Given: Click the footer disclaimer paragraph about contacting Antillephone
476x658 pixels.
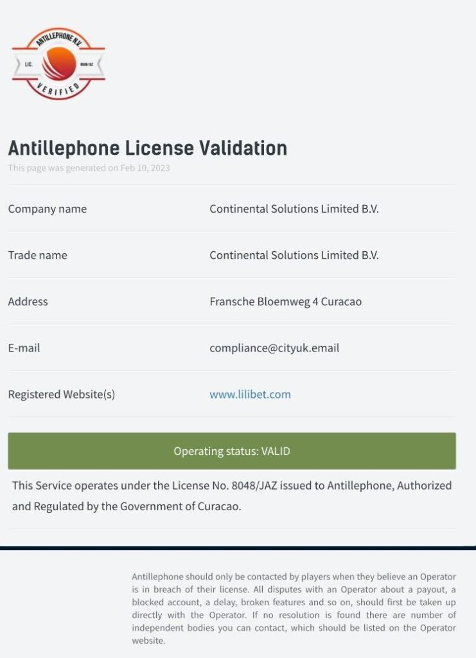Looking at the screenshot, I should click(294, 609).
